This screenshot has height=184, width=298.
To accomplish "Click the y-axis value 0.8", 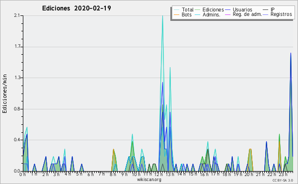I will pos(17,109).
